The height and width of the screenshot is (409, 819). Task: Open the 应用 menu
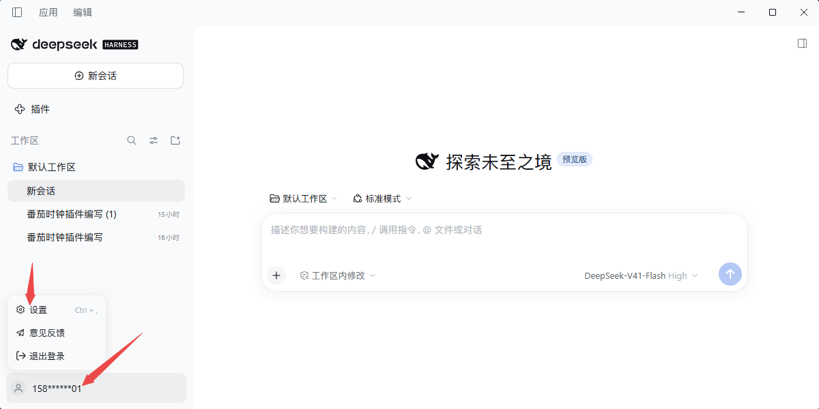[48, 12]
